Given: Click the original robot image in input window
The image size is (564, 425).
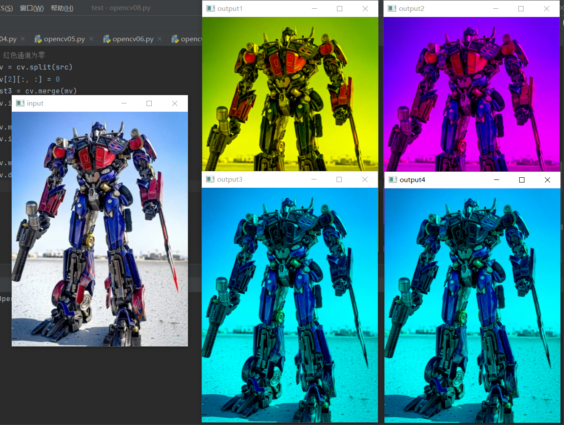Looking at the screenshot, I should pos(100,229).
